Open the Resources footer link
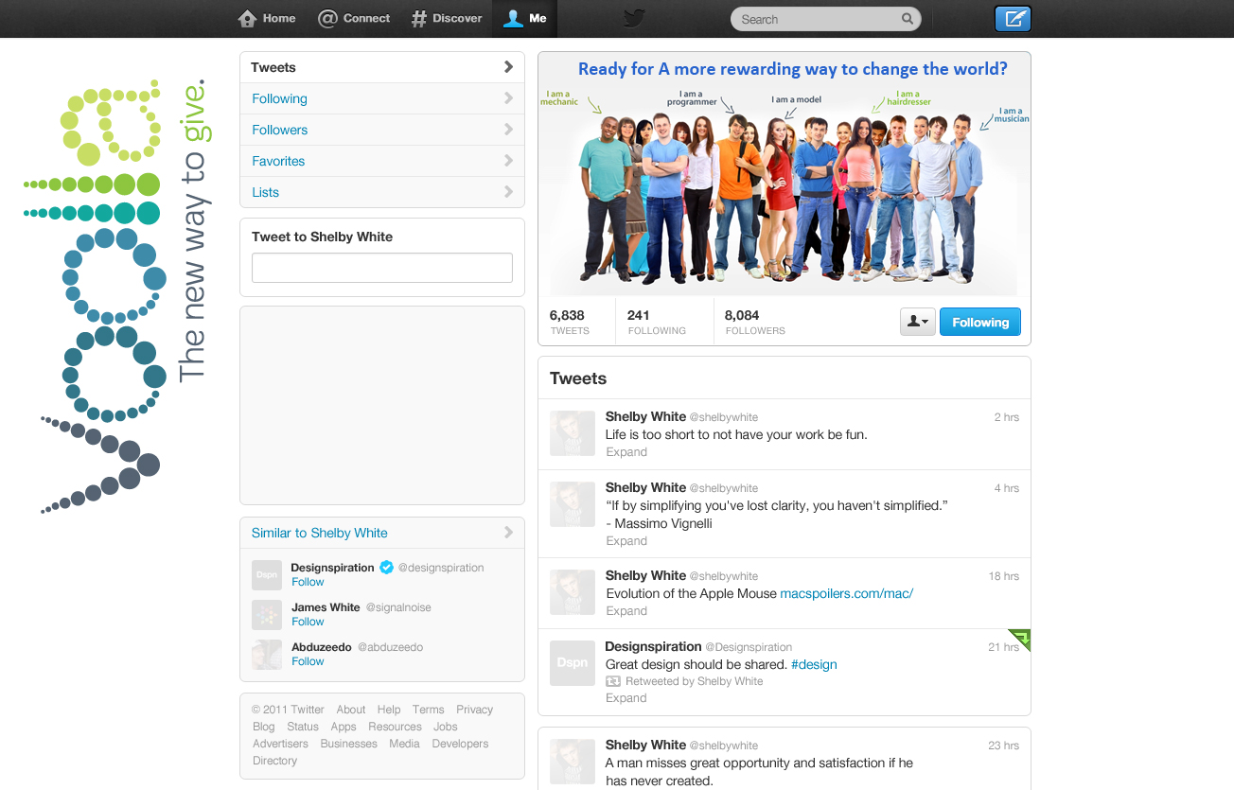The height and width of the screenshot is (790, 1234). point(395,727)
